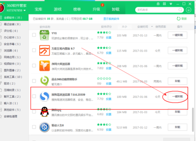196x141 pixels.
Task: Click the 刷新 refresh button
Action: 181,19
